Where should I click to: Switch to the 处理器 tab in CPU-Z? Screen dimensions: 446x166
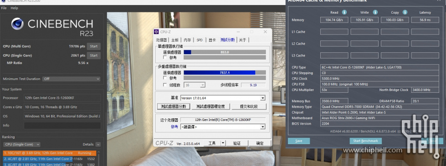161,40
